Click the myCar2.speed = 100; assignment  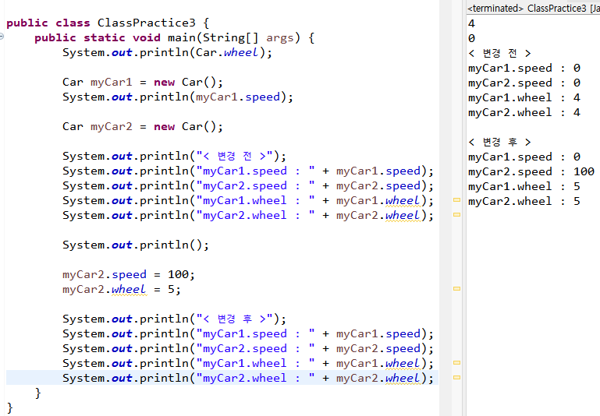coord(129,275)
